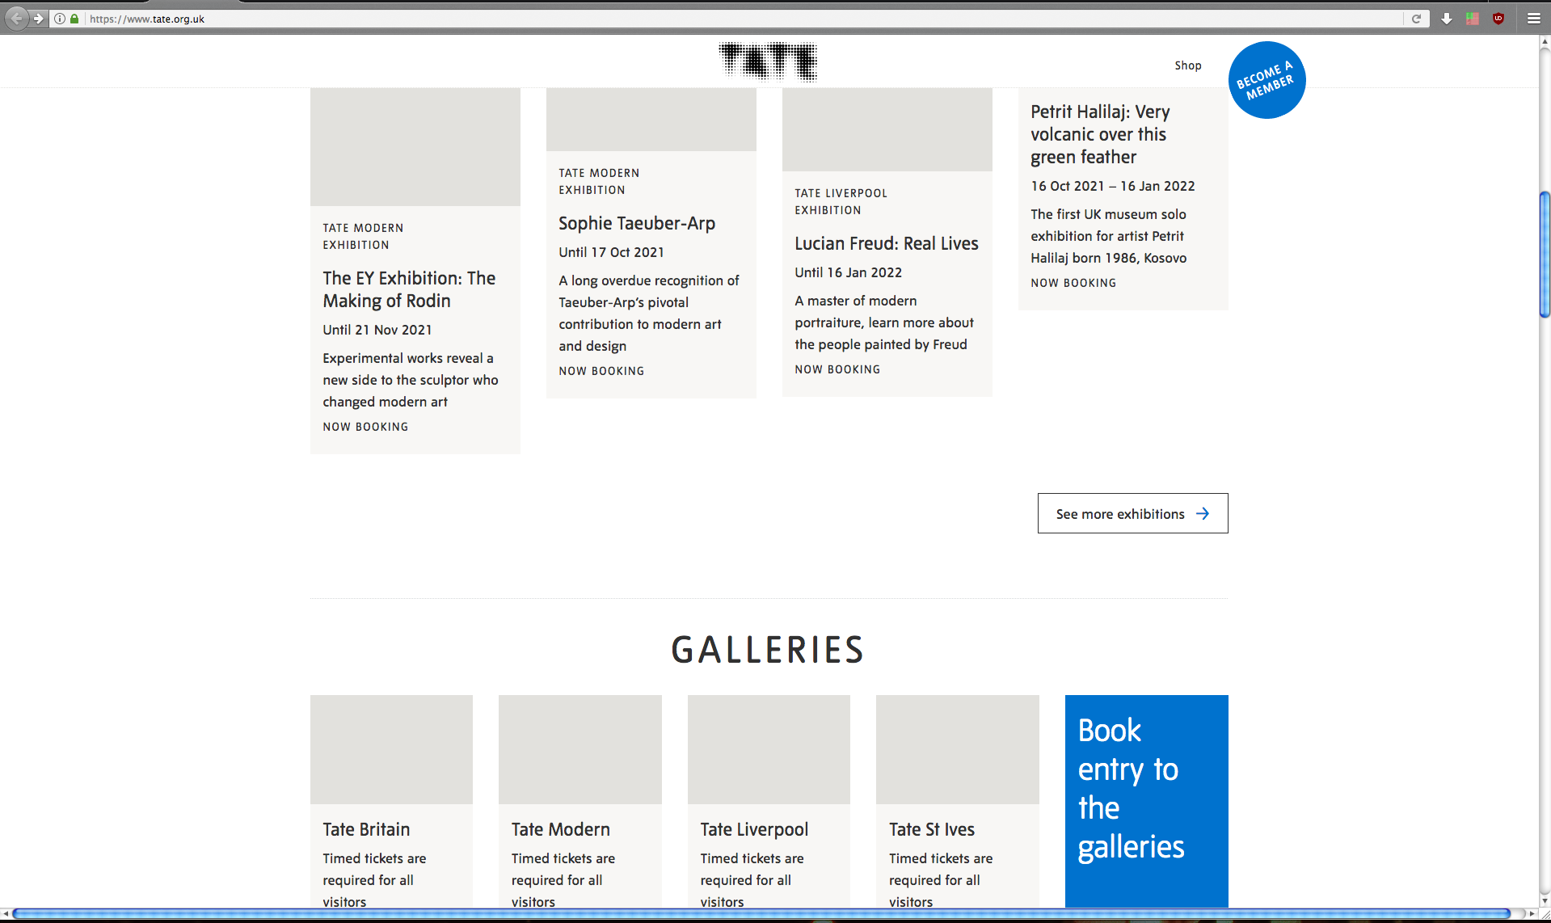Click the Tate Liverpool gallery image placeholder
The width and height of the screenshot is (1551, 923).
point(769,749)
